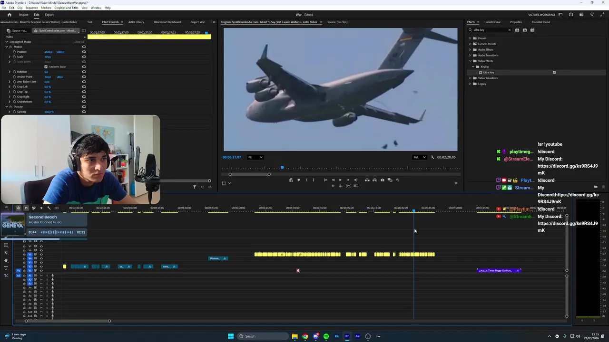Toggle the Opacity fx effect switch

pyautogui.click(x=11, y=107)
